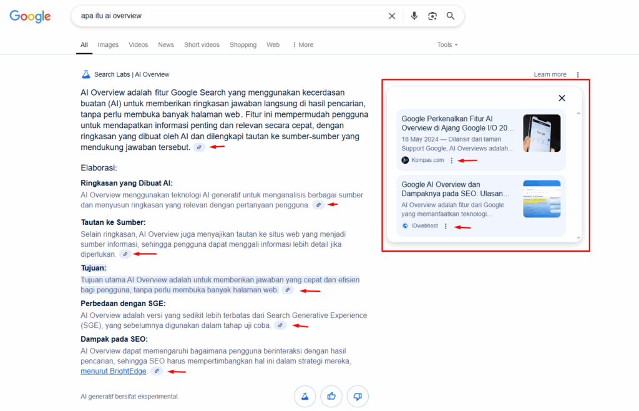Click Kompas.com site favicon

[x=405, y=161]
